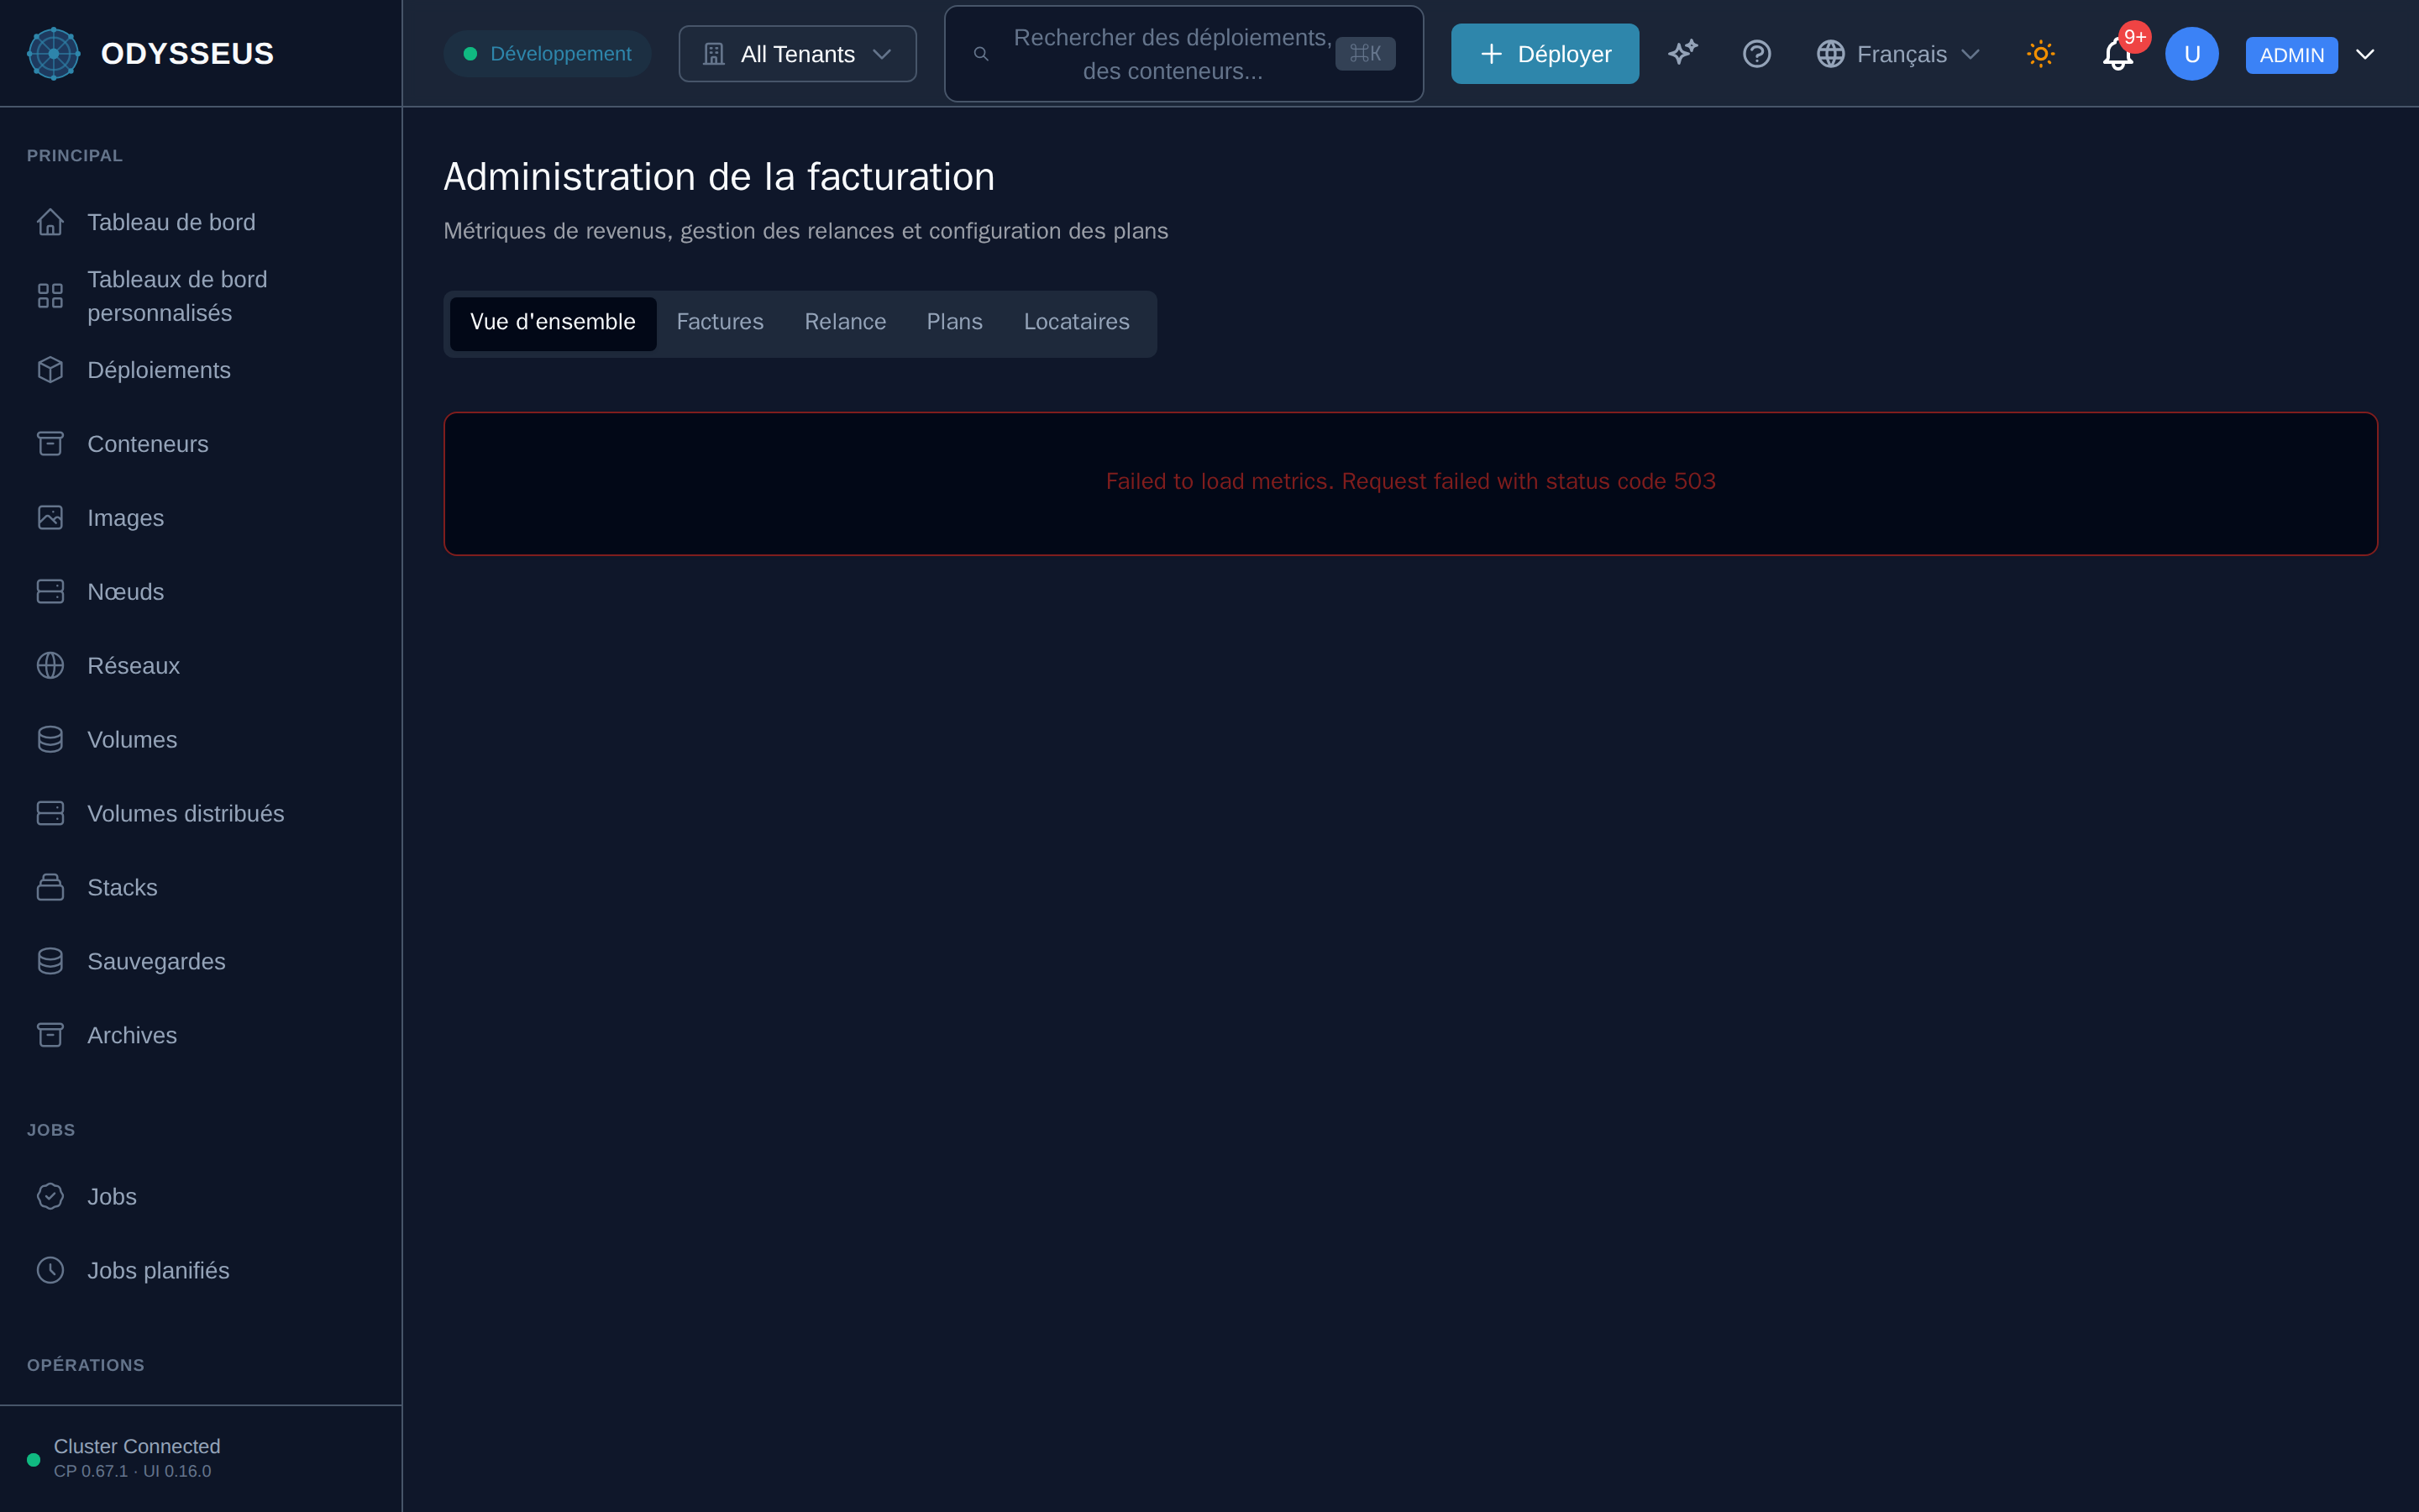Click the user avatar U

(2191, 54)
